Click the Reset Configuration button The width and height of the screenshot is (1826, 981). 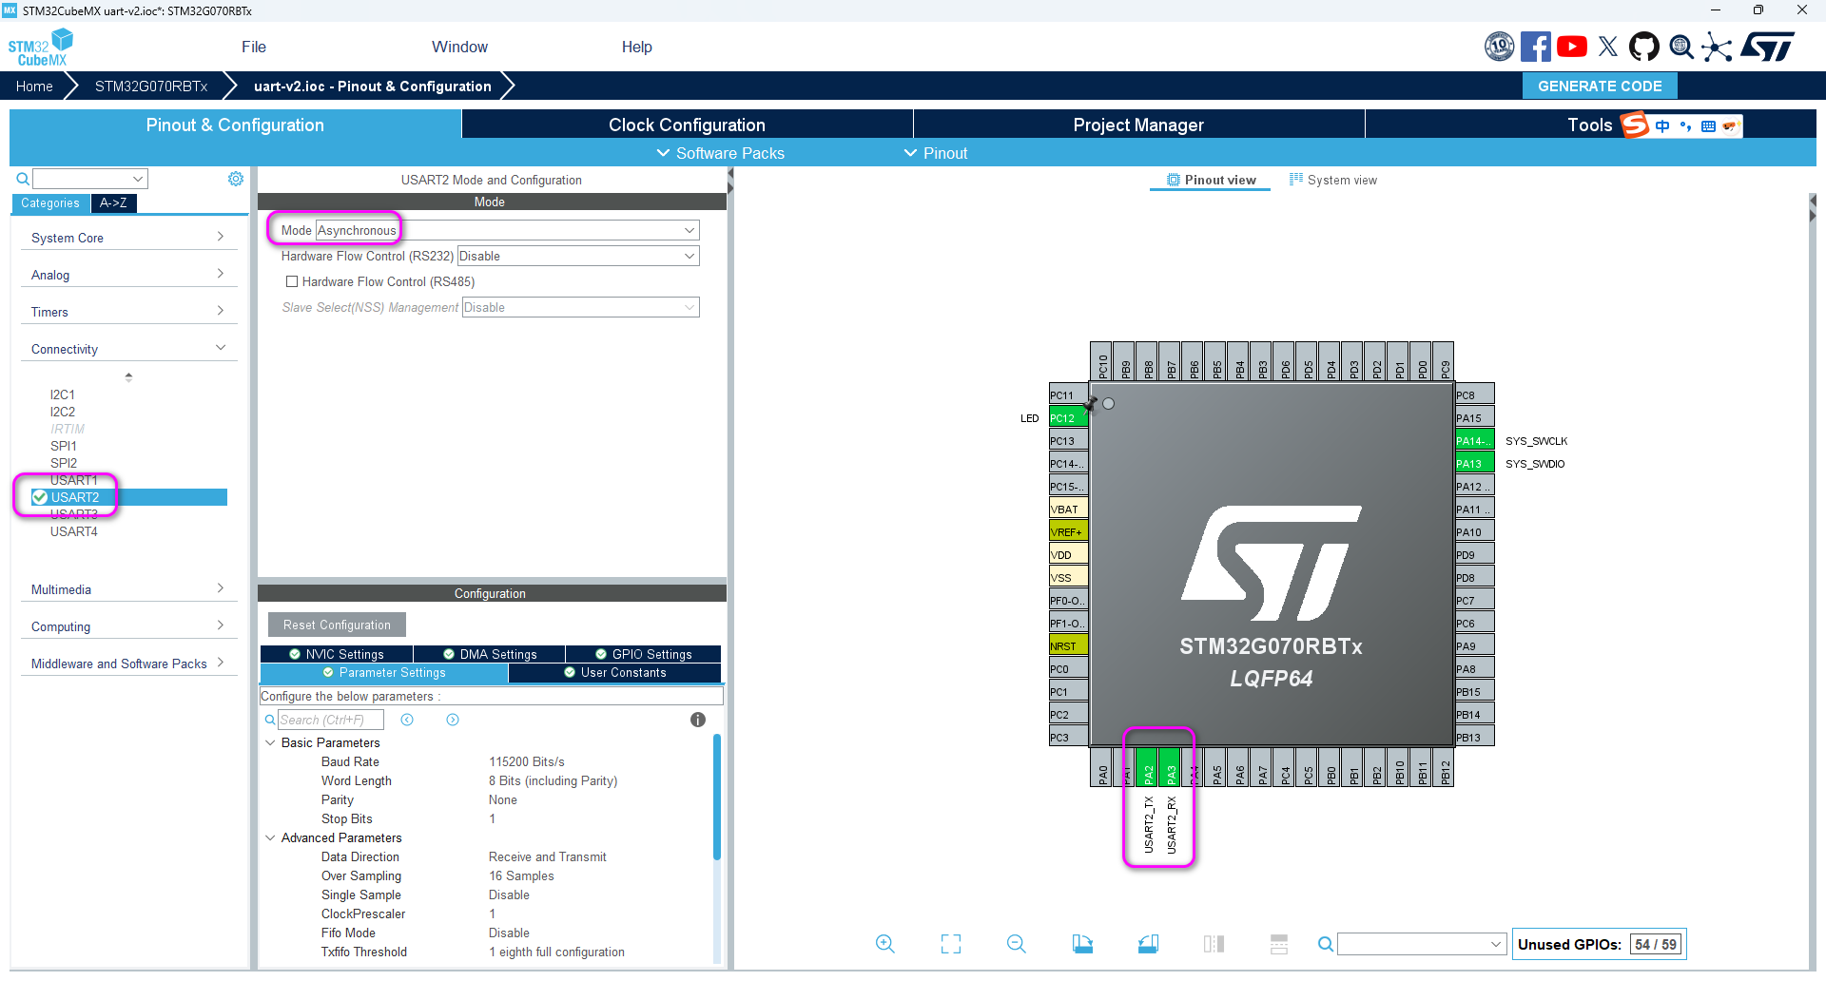pyautogui.click(x=337, y=625)
